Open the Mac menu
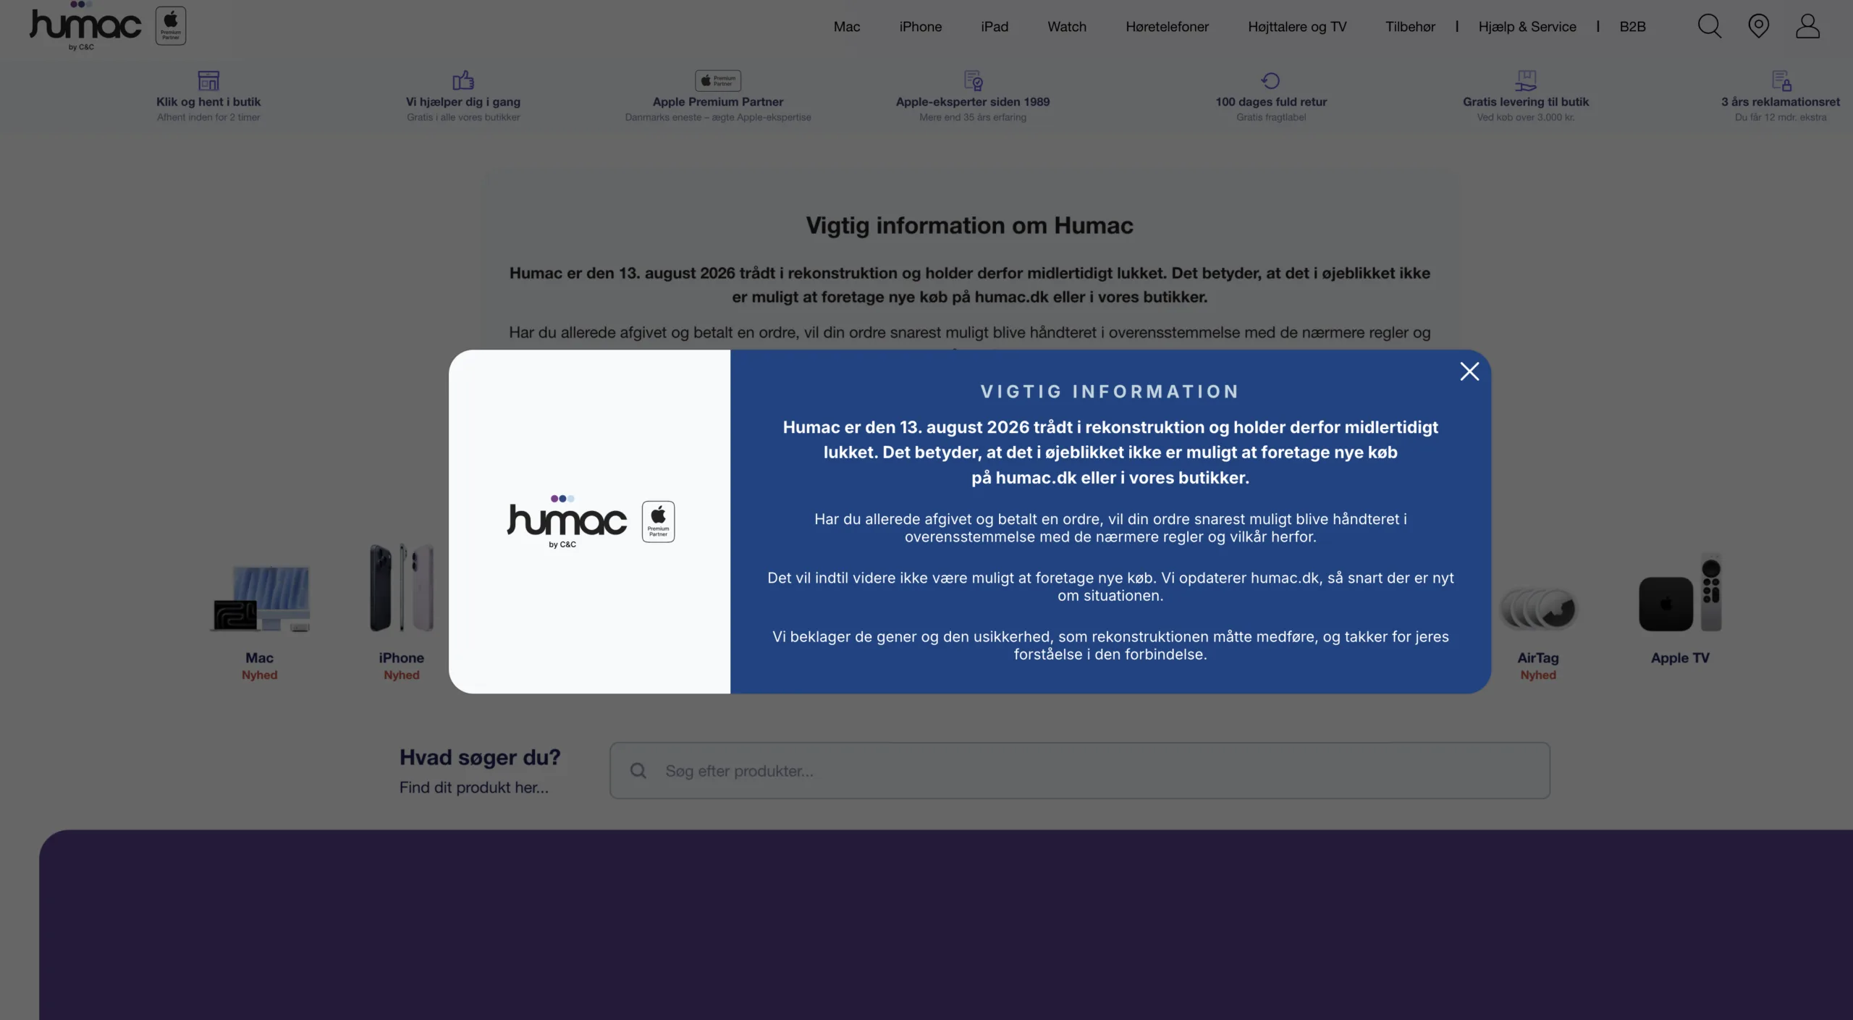 tap(846, 27)
